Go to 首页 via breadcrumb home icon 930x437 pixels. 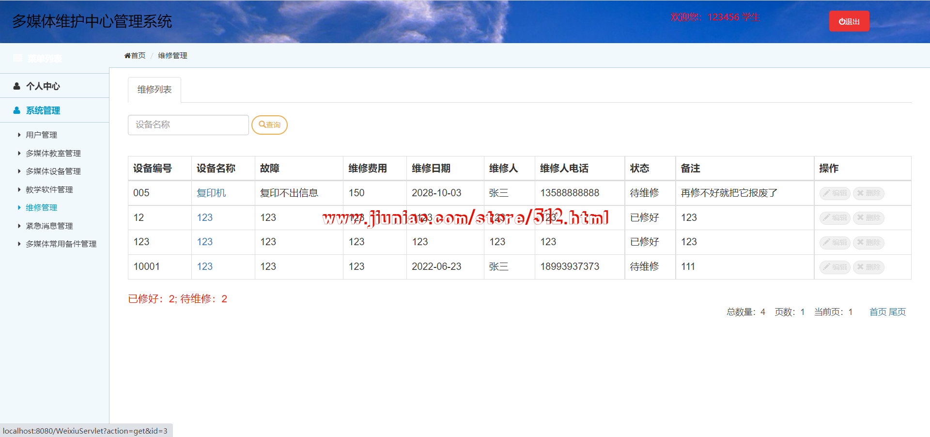[135, 56]
